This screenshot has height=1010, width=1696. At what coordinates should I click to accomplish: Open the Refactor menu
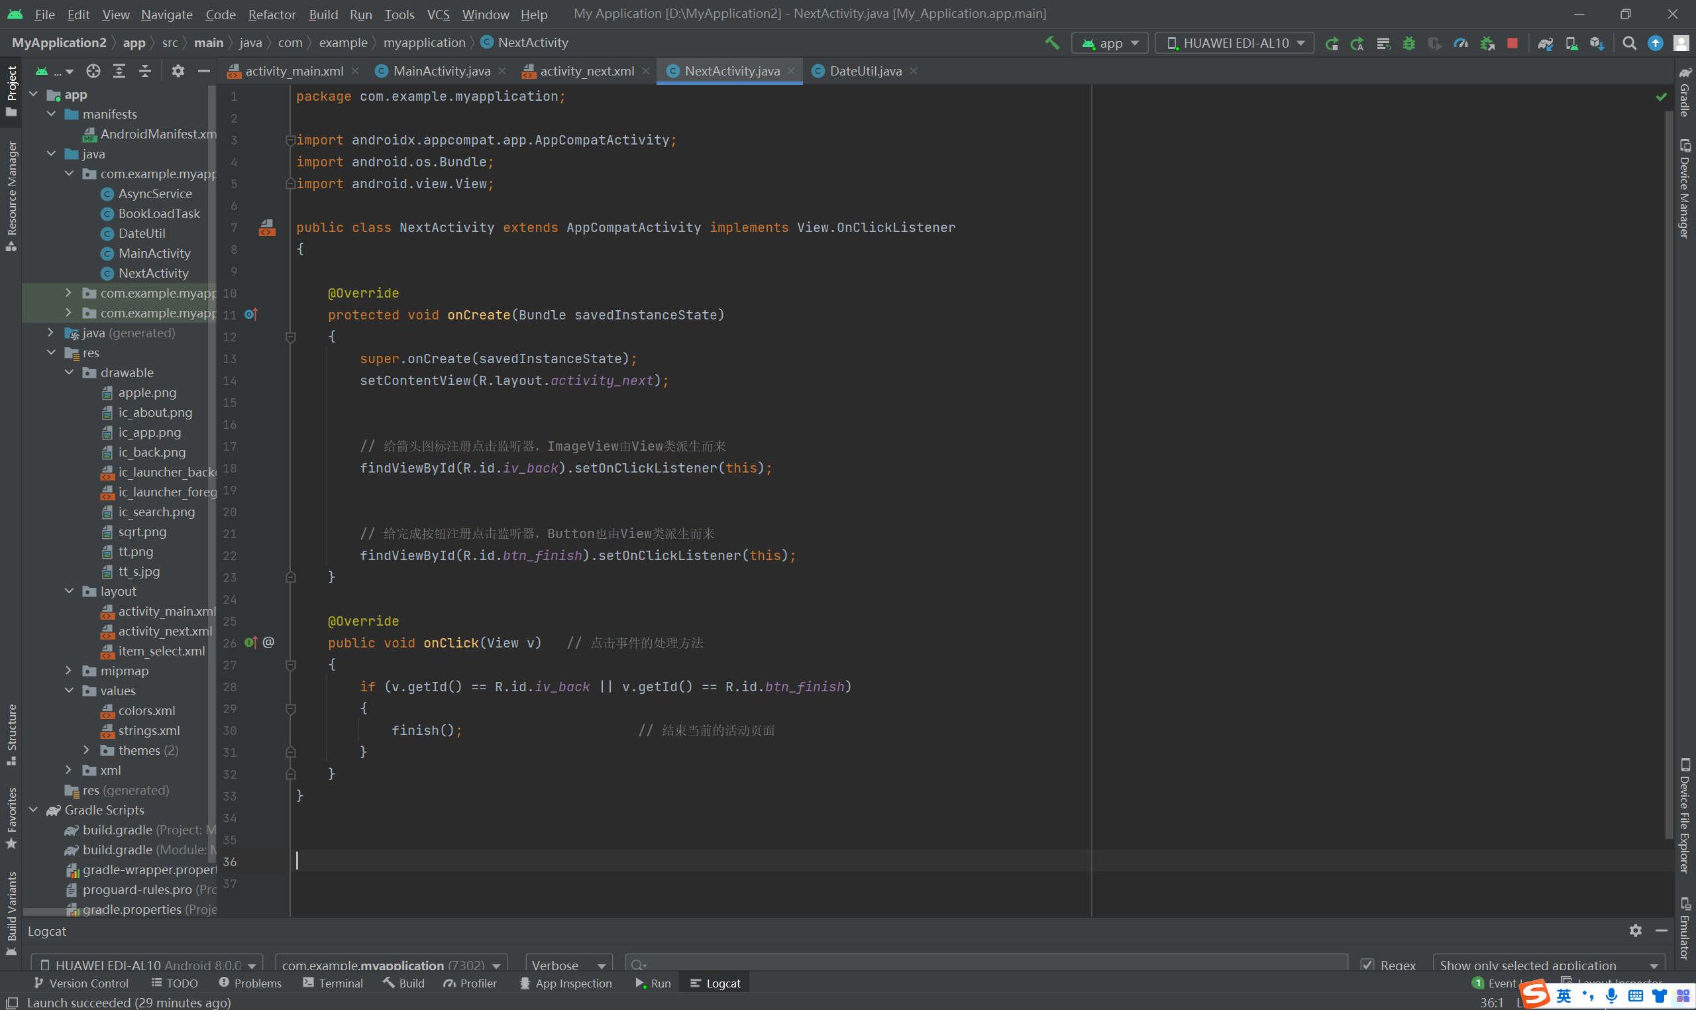click(x=272, y=15)
